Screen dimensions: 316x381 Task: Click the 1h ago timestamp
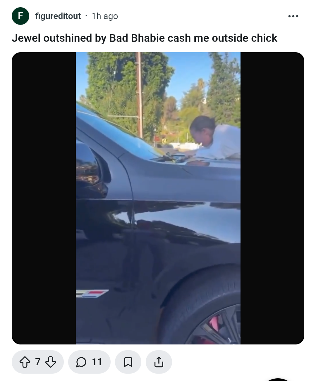(x=105, y=16)
